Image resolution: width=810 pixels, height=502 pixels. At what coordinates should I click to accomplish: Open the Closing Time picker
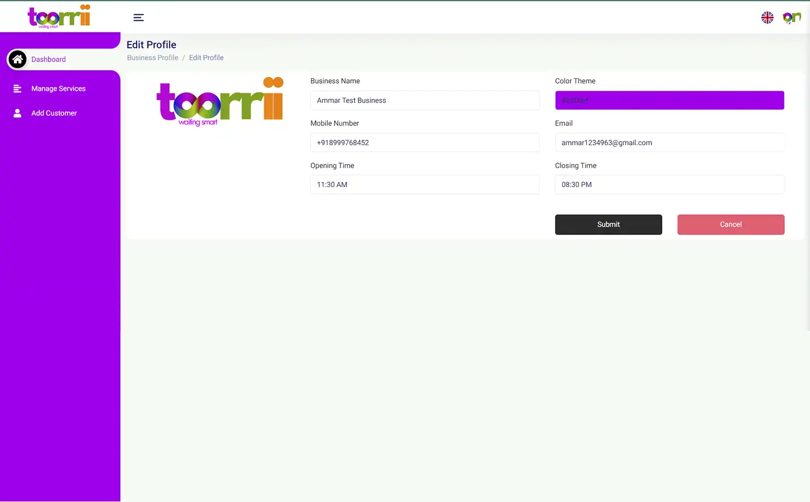coord(669,184)
